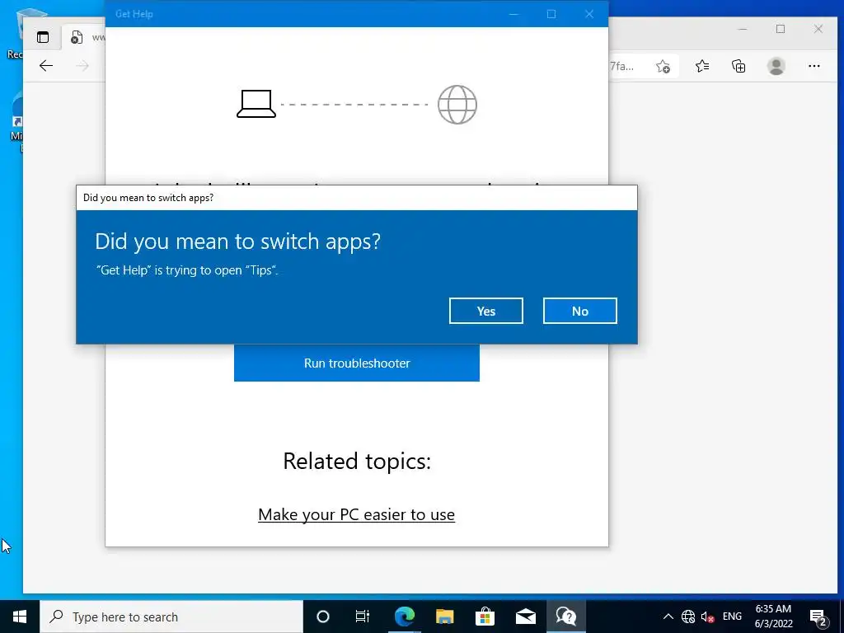Click muted volume tray icon

coord(707,617)
